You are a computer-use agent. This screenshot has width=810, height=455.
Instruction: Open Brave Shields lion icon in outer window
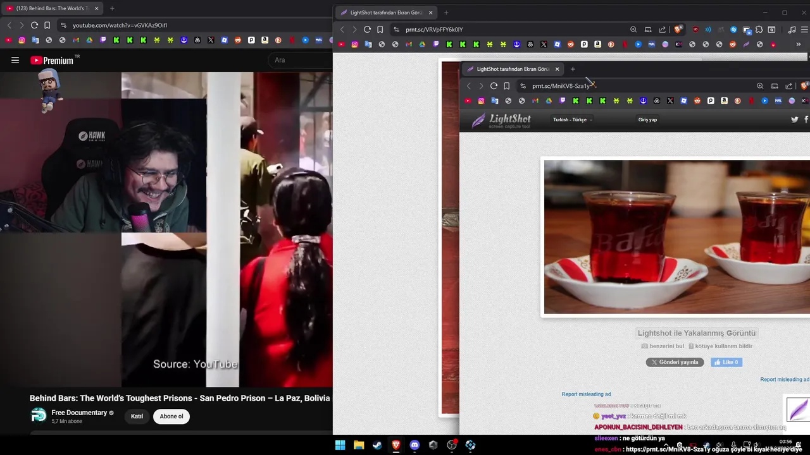[x=678, y=29]
